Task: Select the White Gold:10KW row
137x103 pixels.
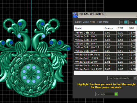Action: [105, 62]
